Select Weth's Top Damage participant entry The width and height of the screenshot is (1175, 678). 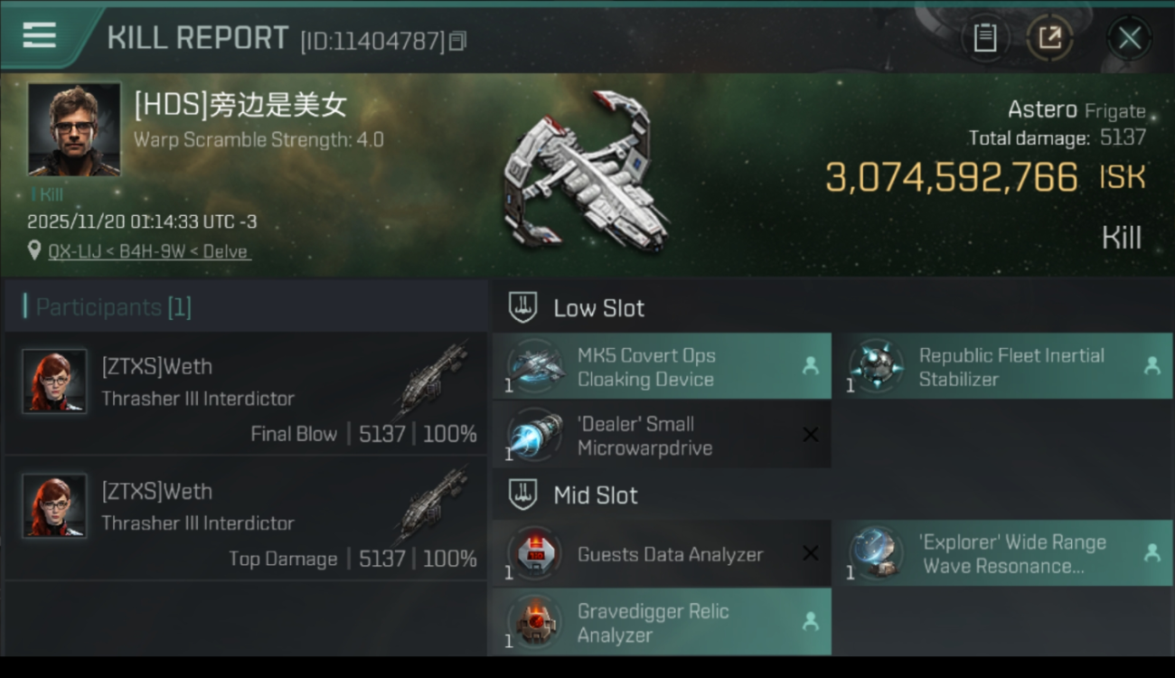coord(246,518)
